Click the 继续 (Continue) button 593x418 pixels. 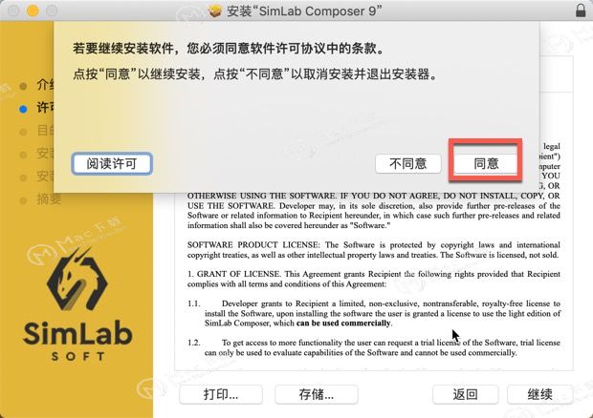[x=540, y=394]
